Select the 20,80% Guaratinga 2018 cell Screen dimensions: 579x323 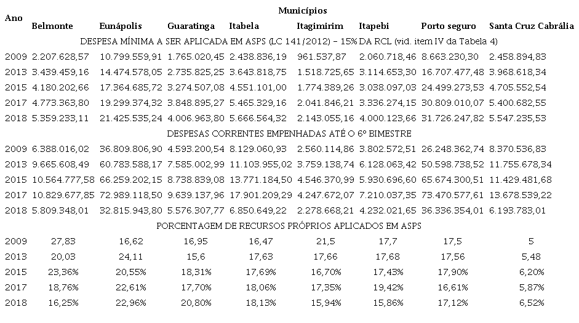tap(196, 303)
